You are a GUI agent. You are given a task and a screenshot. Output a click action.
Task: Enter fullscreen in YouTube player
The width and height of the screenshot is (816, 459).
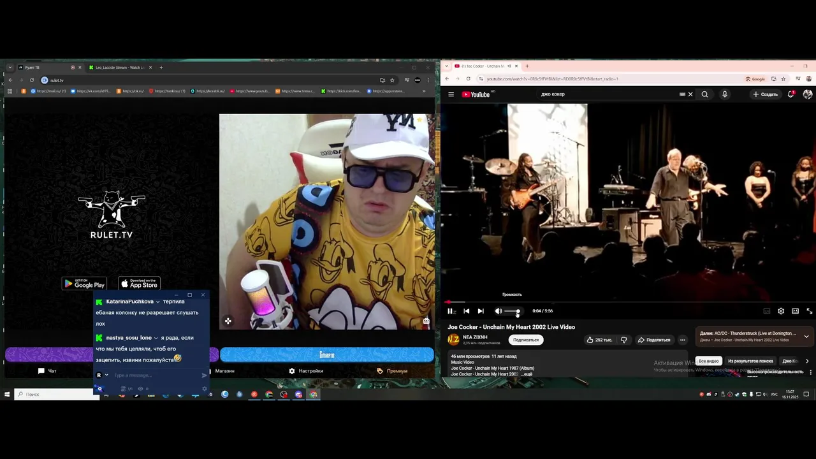(810, 311)
